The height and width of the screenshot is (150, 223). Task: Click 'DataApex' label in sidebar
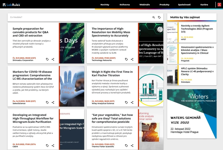tap(186, 82)
